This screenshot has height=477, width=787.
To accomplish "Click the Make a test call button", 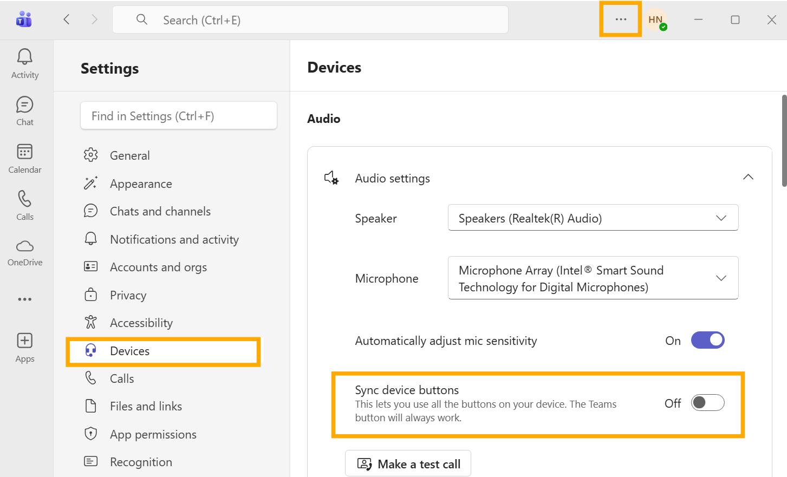I will click(408, 464).
